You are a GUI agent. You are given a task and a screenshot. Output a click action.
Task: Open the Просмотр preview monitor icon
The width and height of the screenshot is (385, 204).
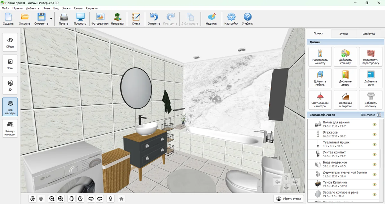click(x=80, y=19)
